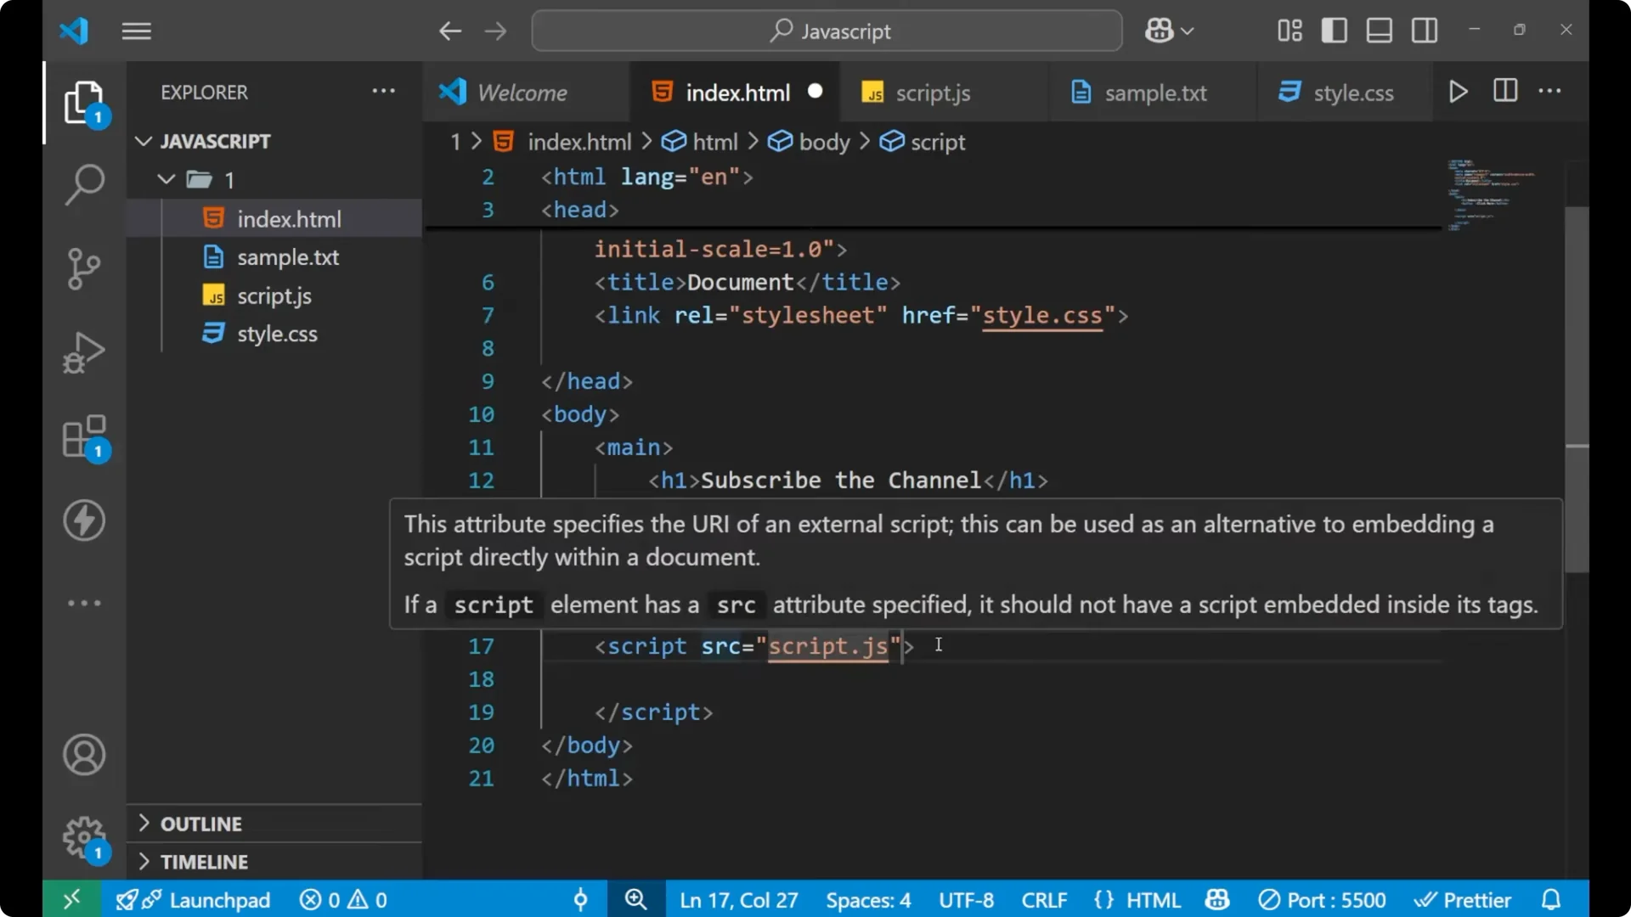Open Source Control view
The height and width of the screenshot is (917, 1631).
(84, 268)
